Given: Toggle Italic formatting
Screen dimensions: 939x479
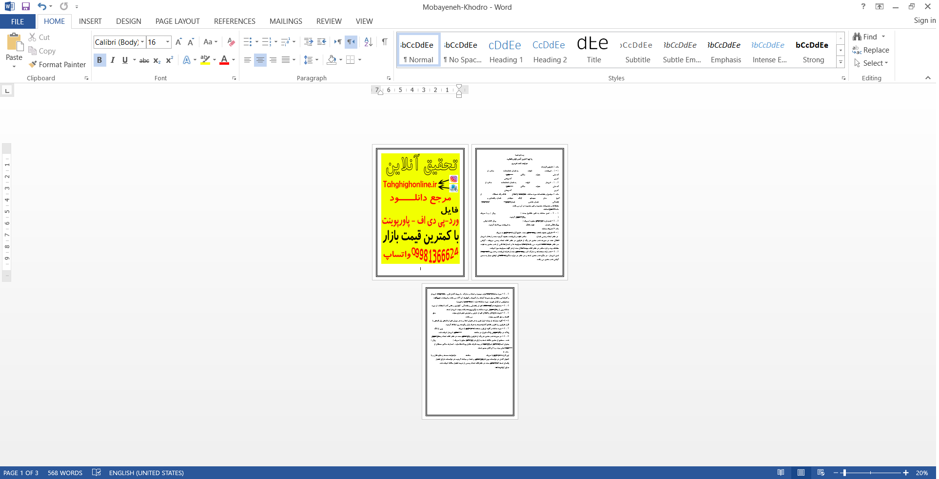Looking at the screenshot, I should pyautogui.click(x=113, y=60).
